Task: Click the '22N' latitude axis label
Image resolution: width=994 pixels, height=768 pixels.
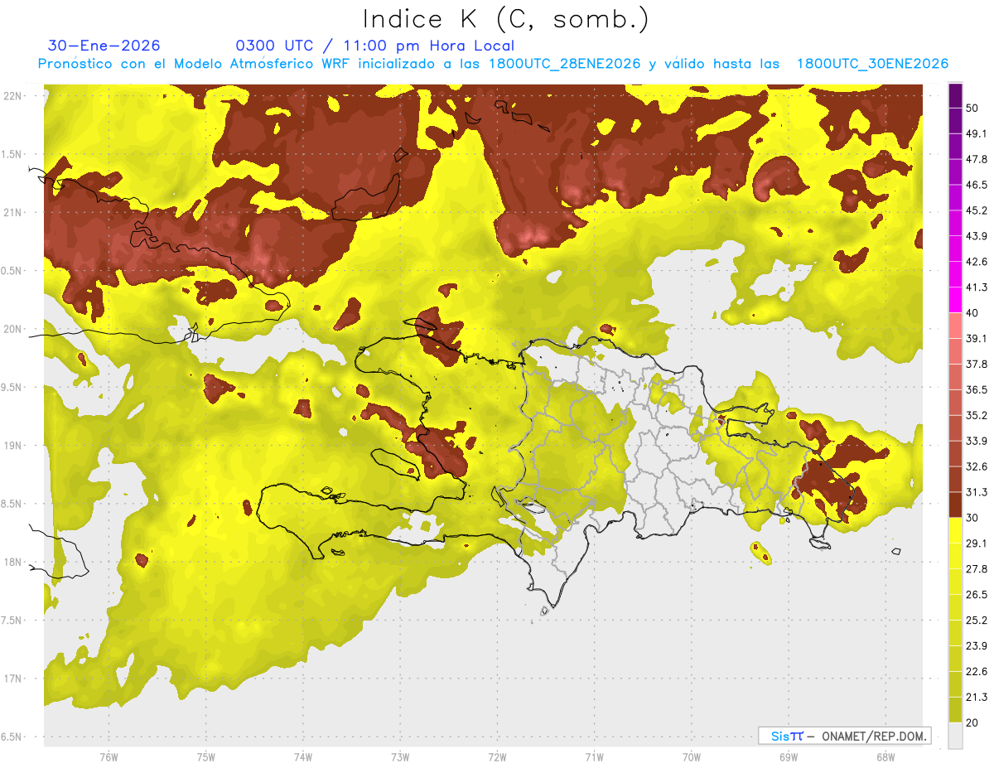Action: [x=13, y=95]
